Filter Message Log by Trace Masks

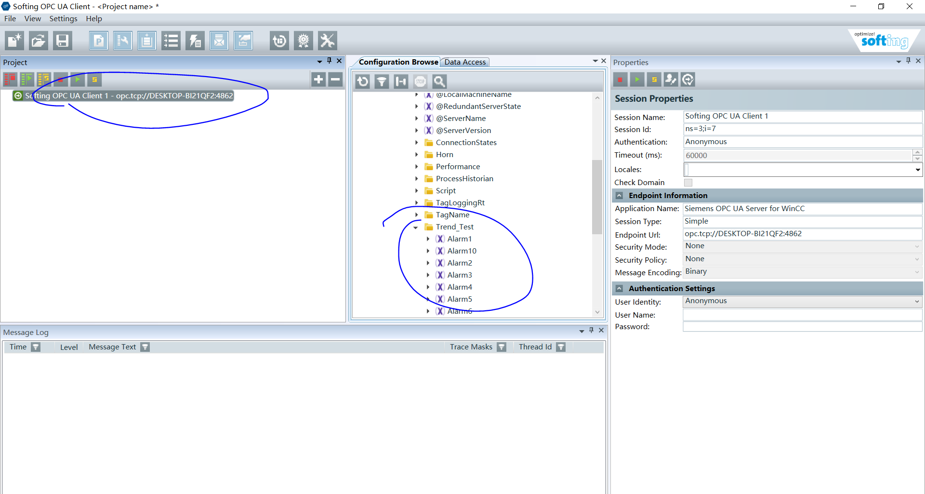502,347
